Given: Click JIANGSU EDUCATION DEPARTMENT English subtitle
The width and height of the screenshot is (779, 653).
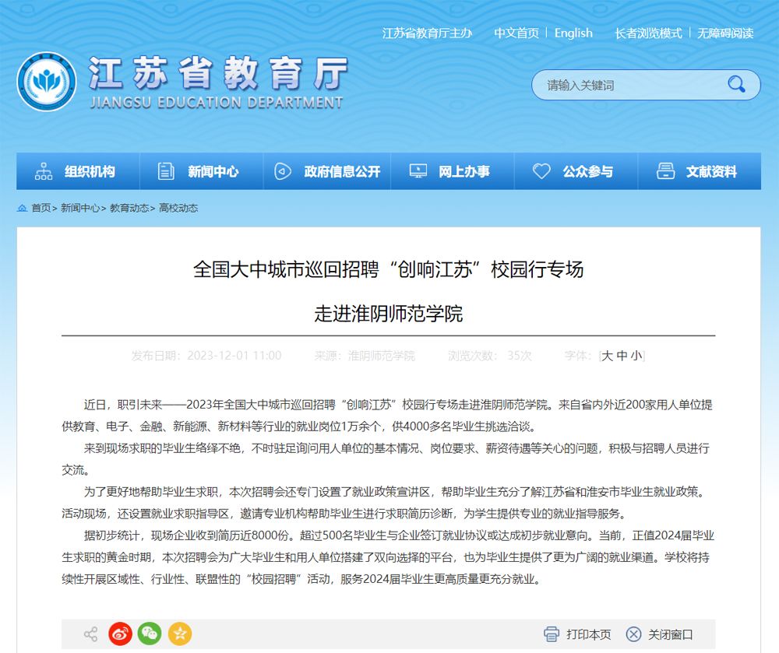Looking at the screenshot, I should point(217,102).
